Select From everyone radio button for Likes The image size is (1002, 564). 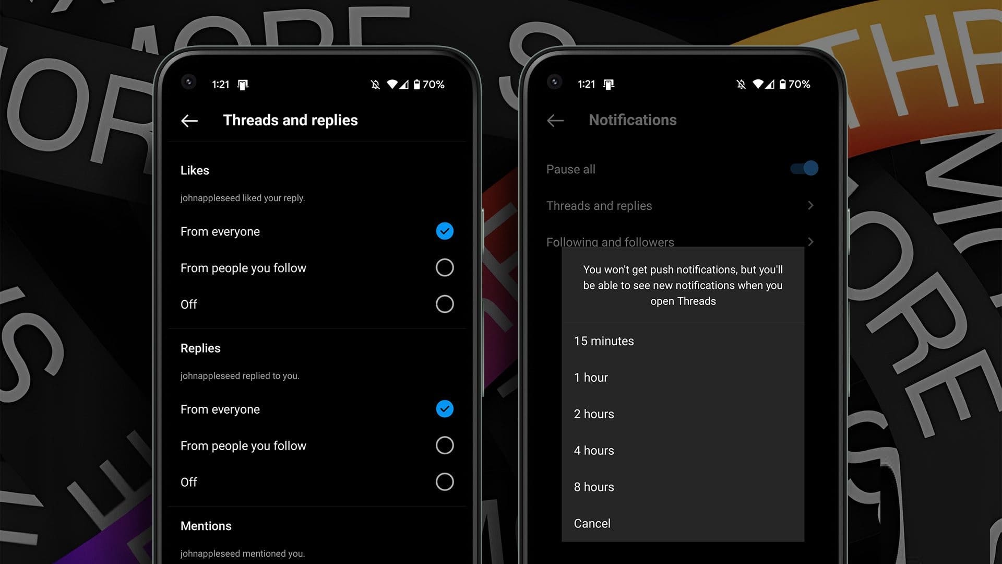coord(445,231)
